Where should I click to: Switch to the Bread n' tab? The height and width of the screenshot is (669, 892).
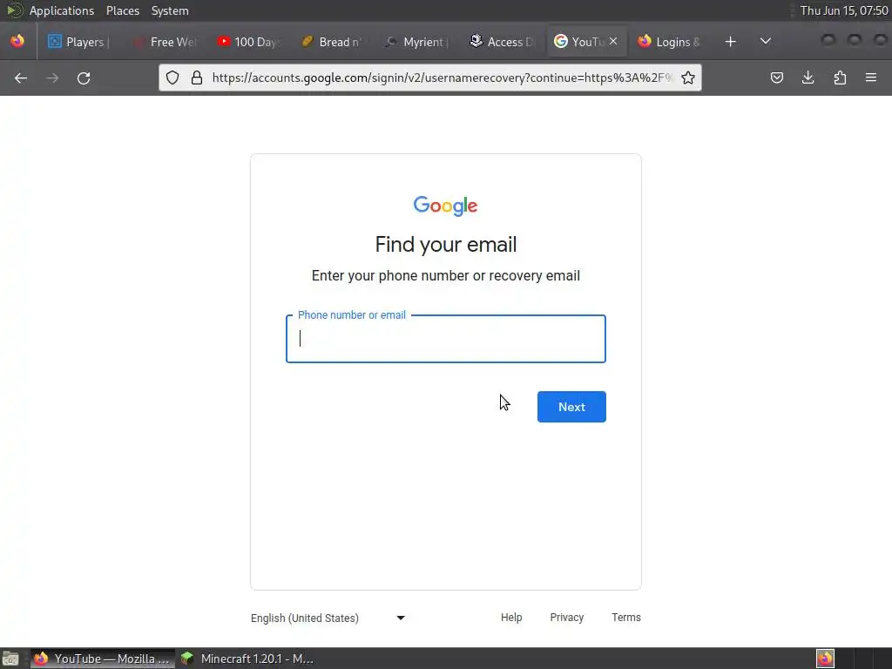click(x=334, y=42)
